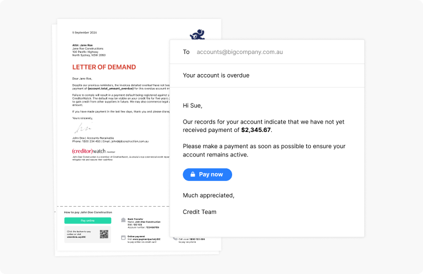Click the 'How to pay John Doe Construction' heading

pyautogui.click(x=88, y=212)
